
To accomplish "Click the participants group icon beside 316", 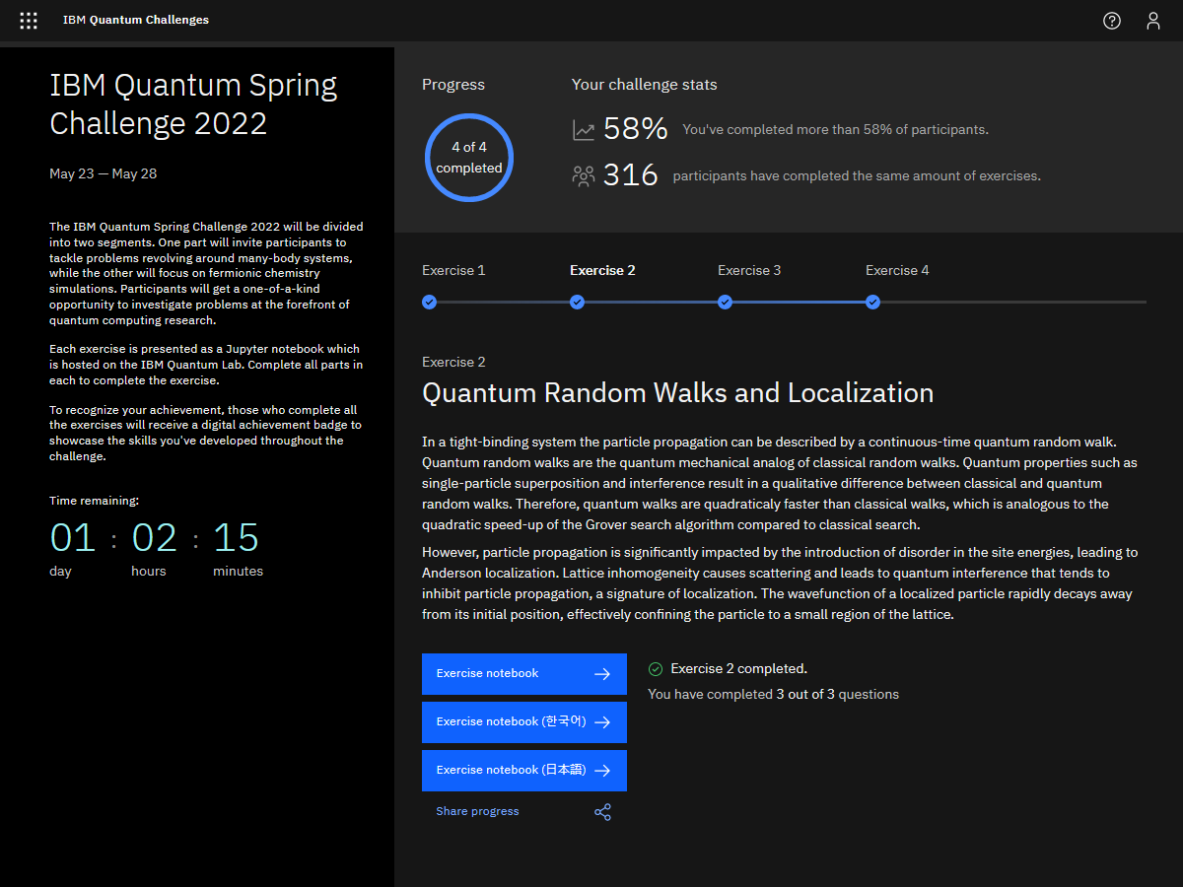I will (x=584, y=176).
